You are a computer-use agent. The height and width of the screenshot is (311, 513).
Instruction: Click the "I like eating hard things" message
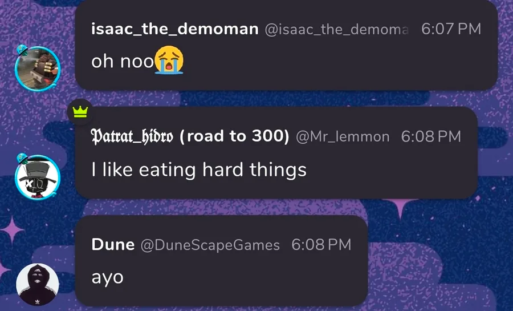[x=199, y=169]
